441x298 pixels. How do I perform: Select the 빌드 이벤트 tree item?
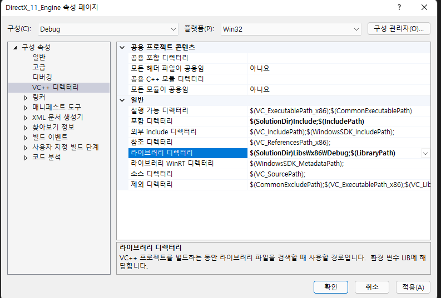(x=50, y=137)
